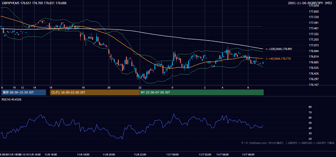Click the 177.591 price axis label

[x=313, y=23]
